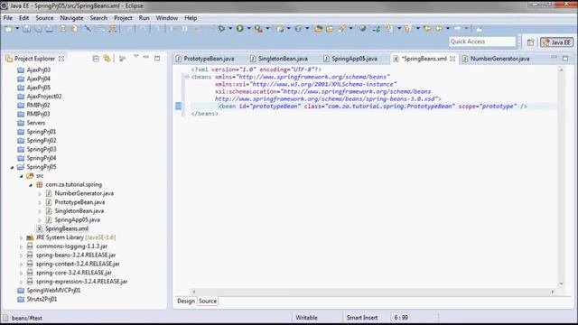Switch to the Design editor tab
The image size is (578, 325).
186,301
